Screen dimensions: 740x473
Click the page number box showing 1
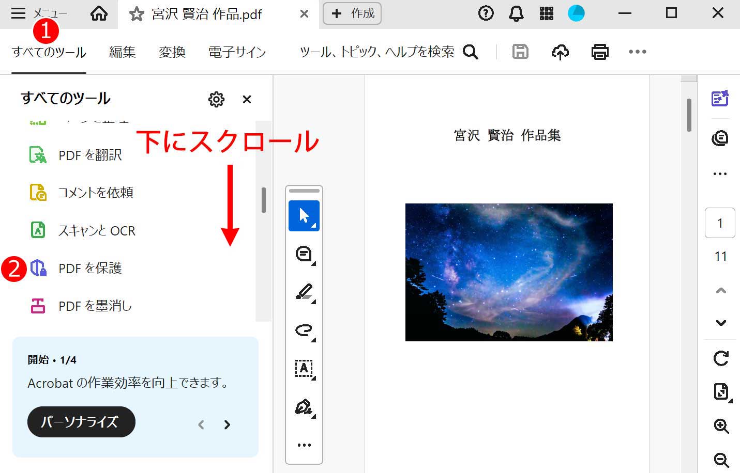click(x=720, y=223)
